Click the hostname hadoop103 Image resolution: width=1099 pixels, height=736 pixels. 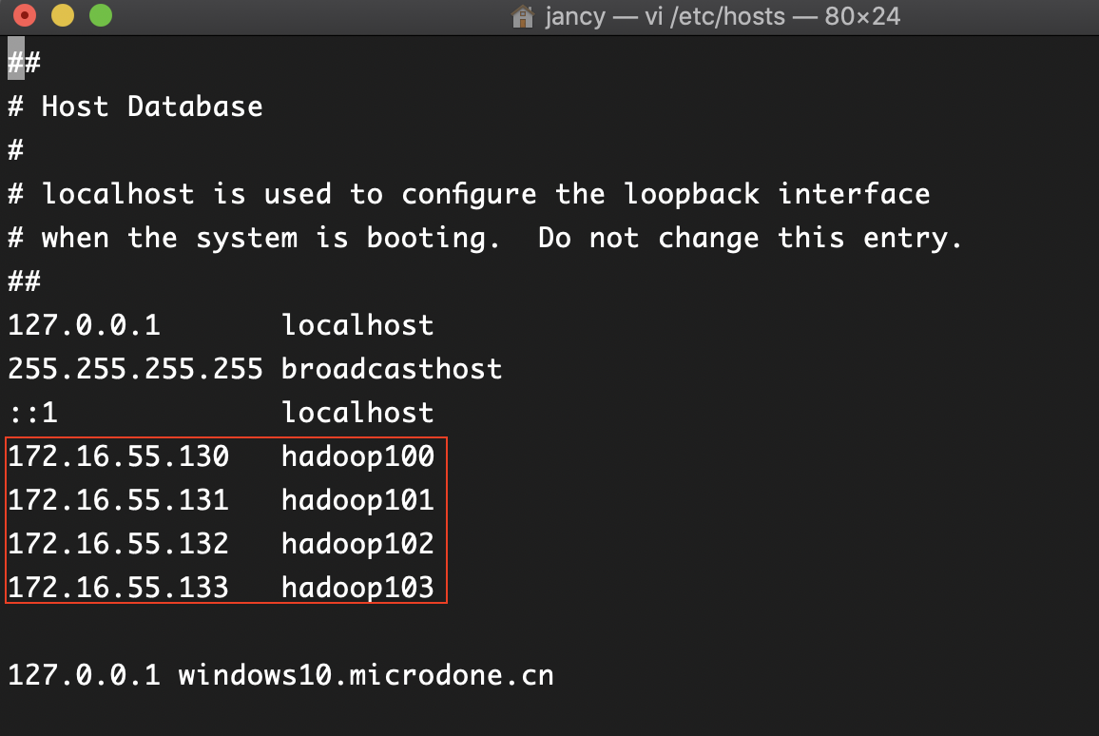pos(357,587)
